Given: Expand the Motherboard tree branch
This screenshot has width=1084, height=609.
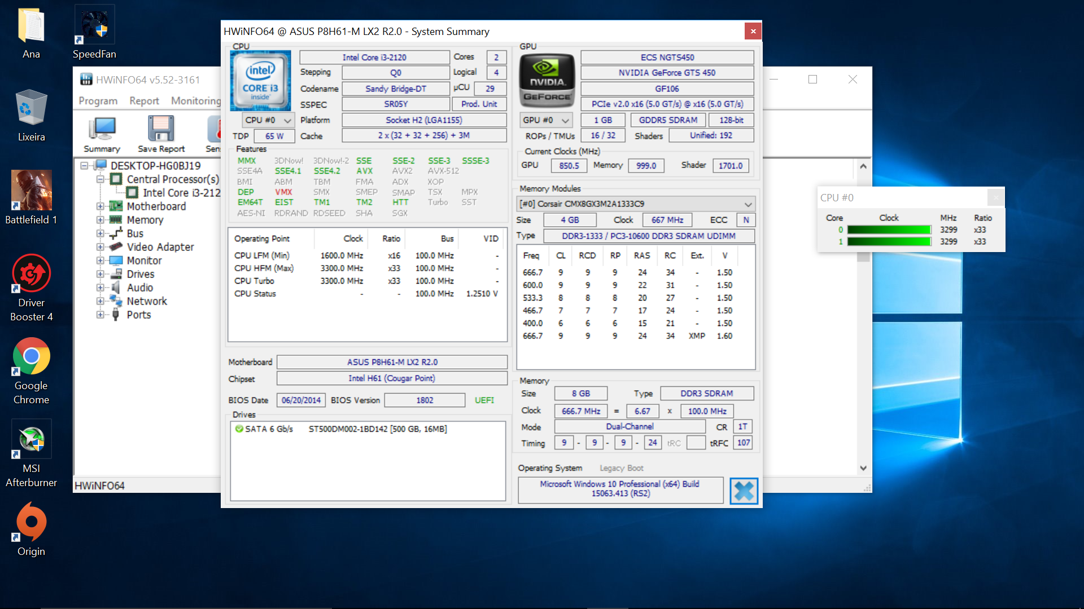Looking at the screenshot, I should (x=100, y=206).
